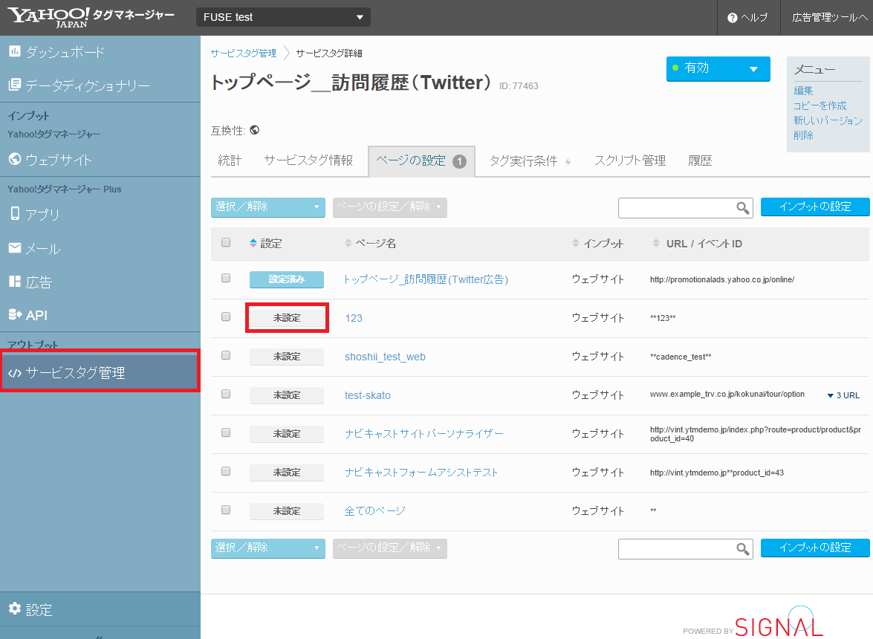Viewport: 873px width, 639px height.
Task: Switch to タグ実行条件 tab
Action: pos(530,160)
